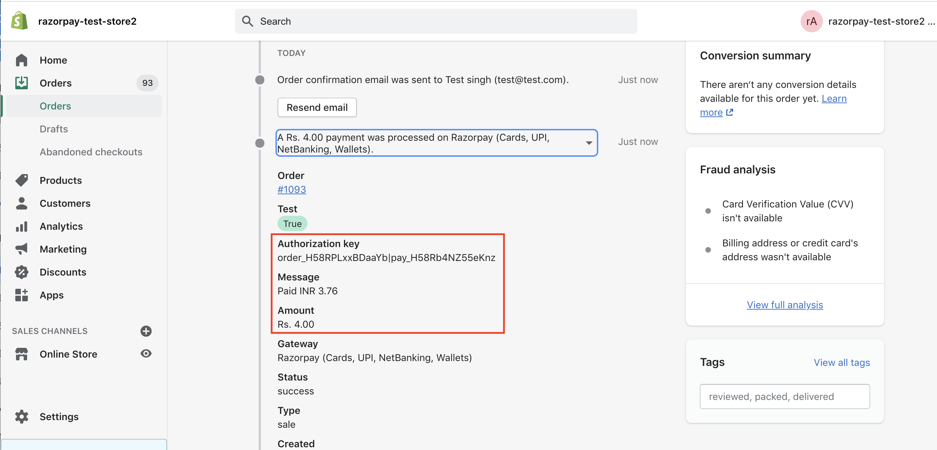The width and height of the screenshot is (937, 450).
Task: Click the Abandoned checkouts menu item
Action: click(91, 152)
